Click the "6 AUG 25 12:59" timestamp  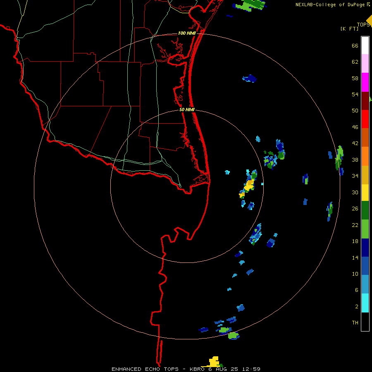pyautogui.click(x=235, y=369)
